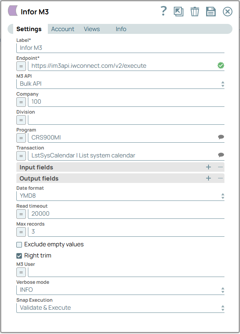Switch to the Info tab
Image resolution: width=240 pixels, height=334 pixels.
121,29
